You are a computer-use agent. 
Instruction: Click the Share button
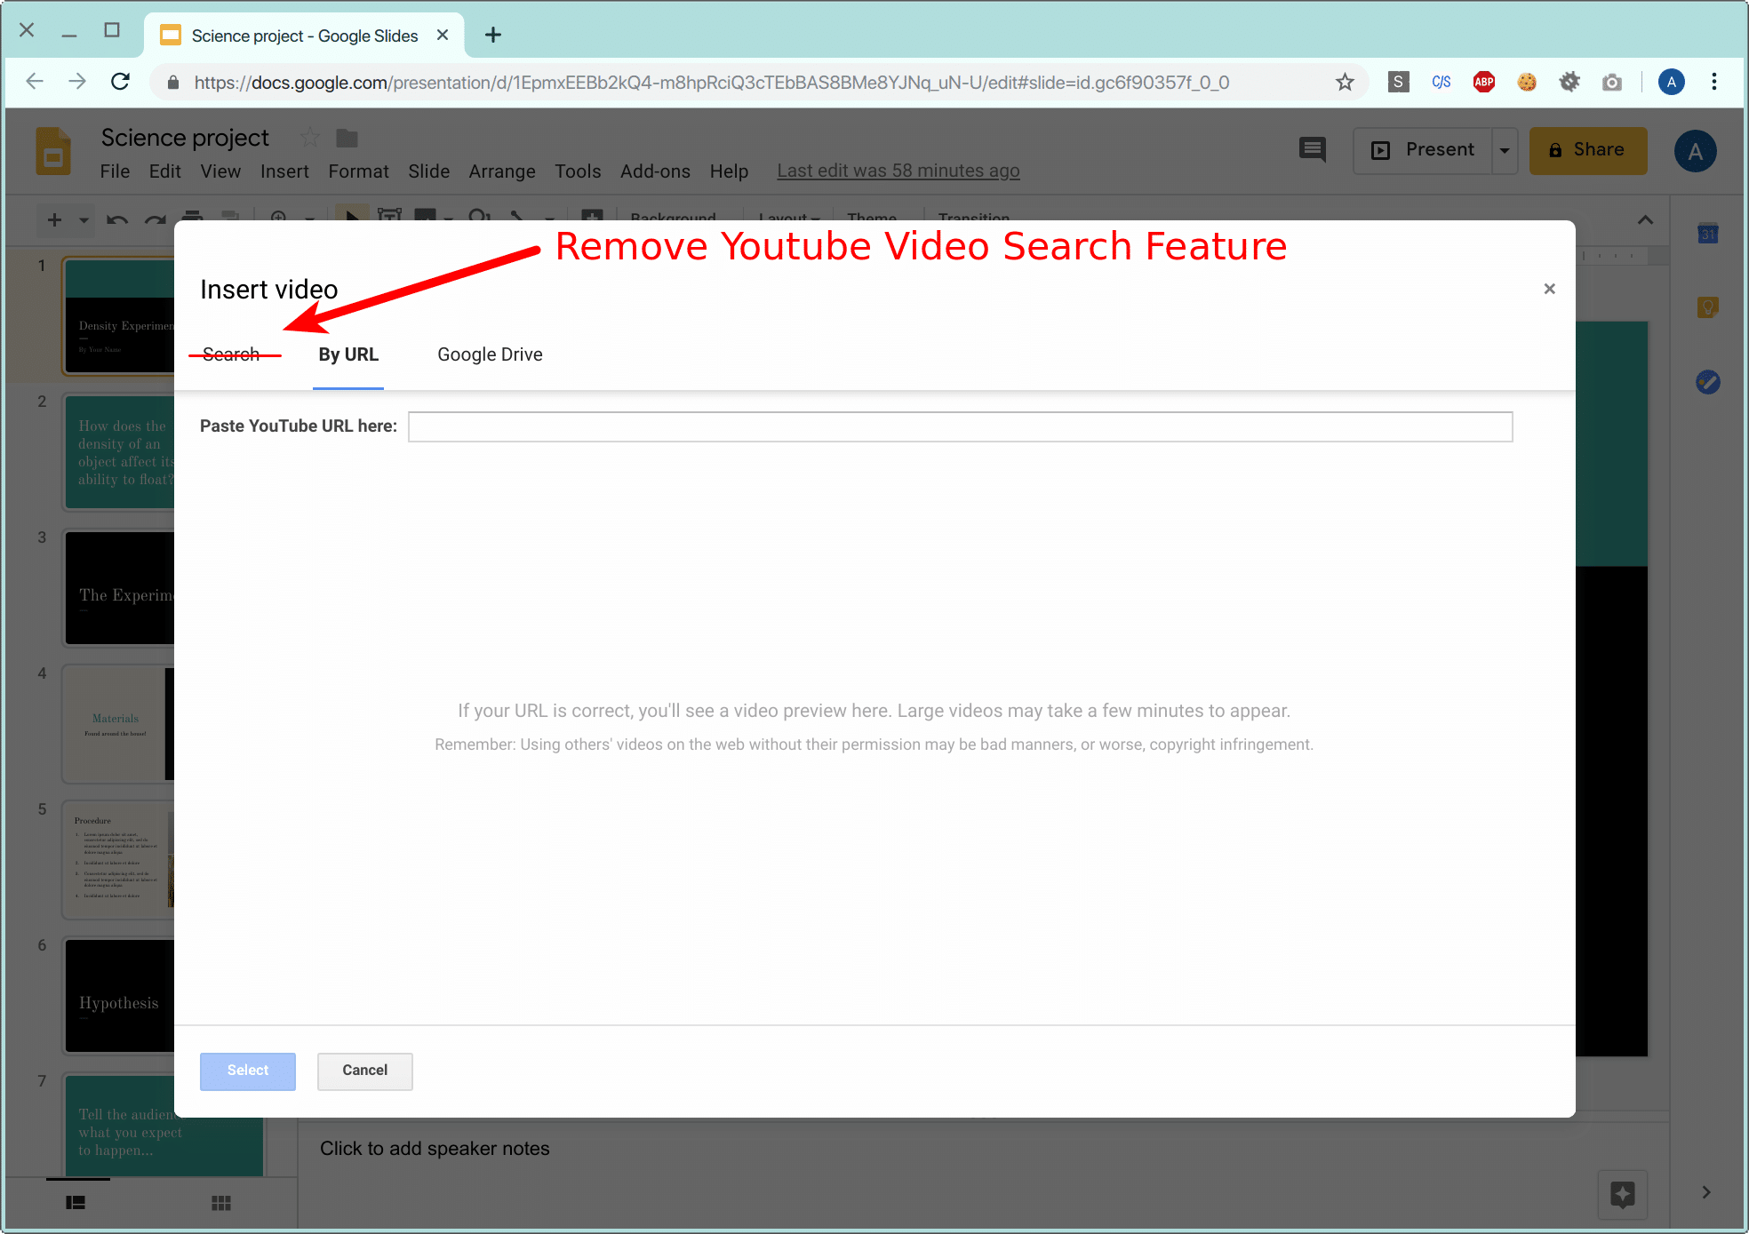(x=1588, y=150)
